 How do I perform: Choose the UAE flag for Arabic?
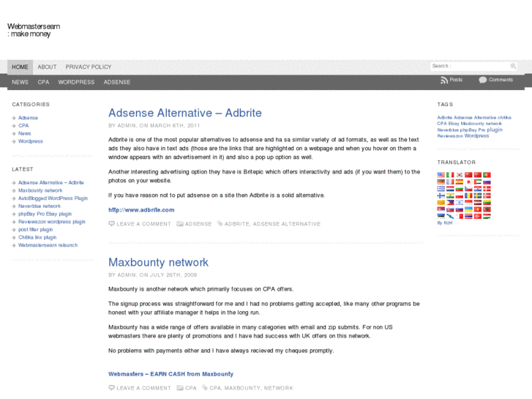coord(478,182)
